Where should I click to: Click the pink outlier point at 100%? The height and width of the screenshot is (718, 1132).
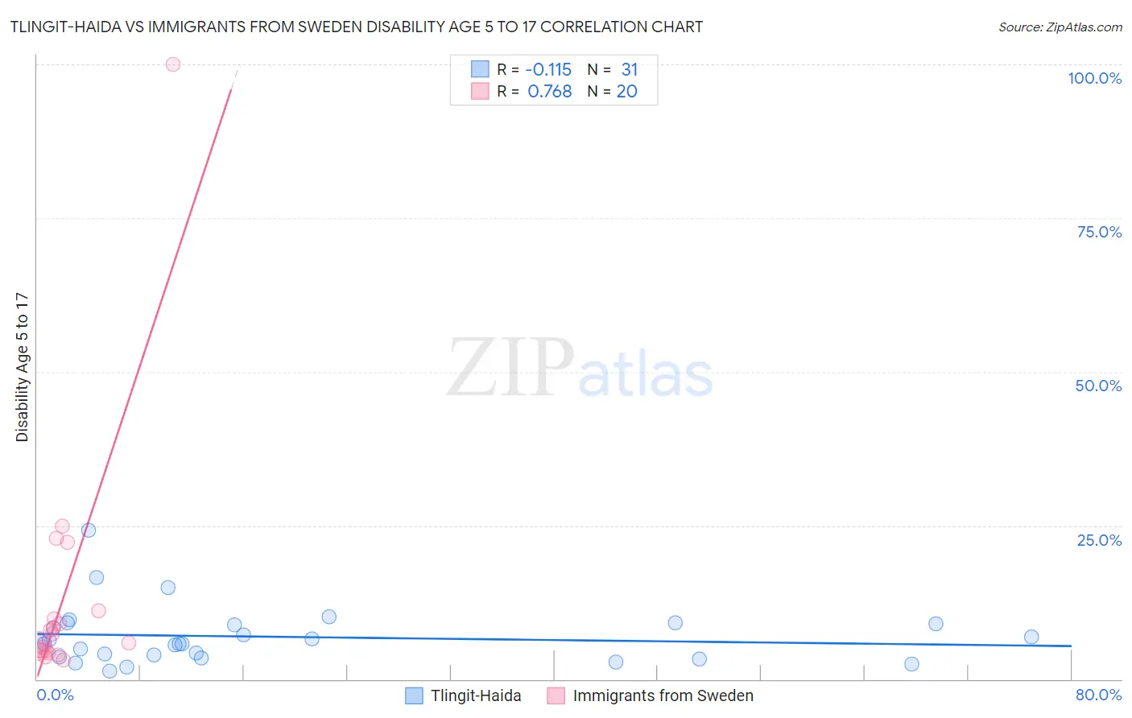172,64
